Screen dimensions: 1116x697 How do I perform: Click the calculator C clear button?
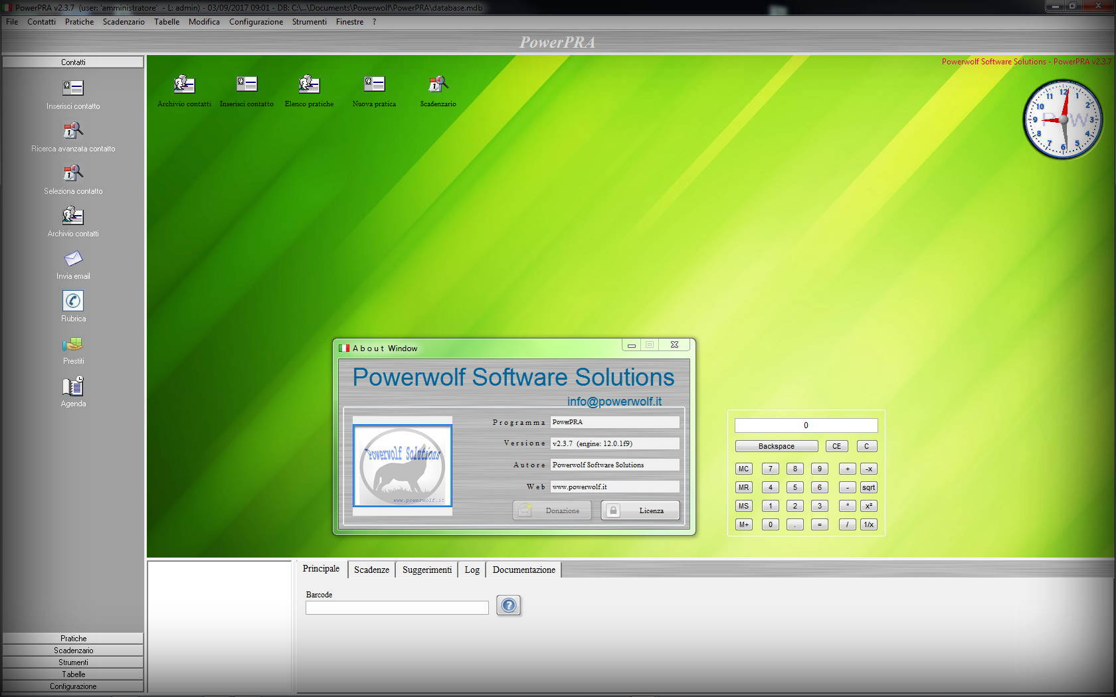pos(866,446)
